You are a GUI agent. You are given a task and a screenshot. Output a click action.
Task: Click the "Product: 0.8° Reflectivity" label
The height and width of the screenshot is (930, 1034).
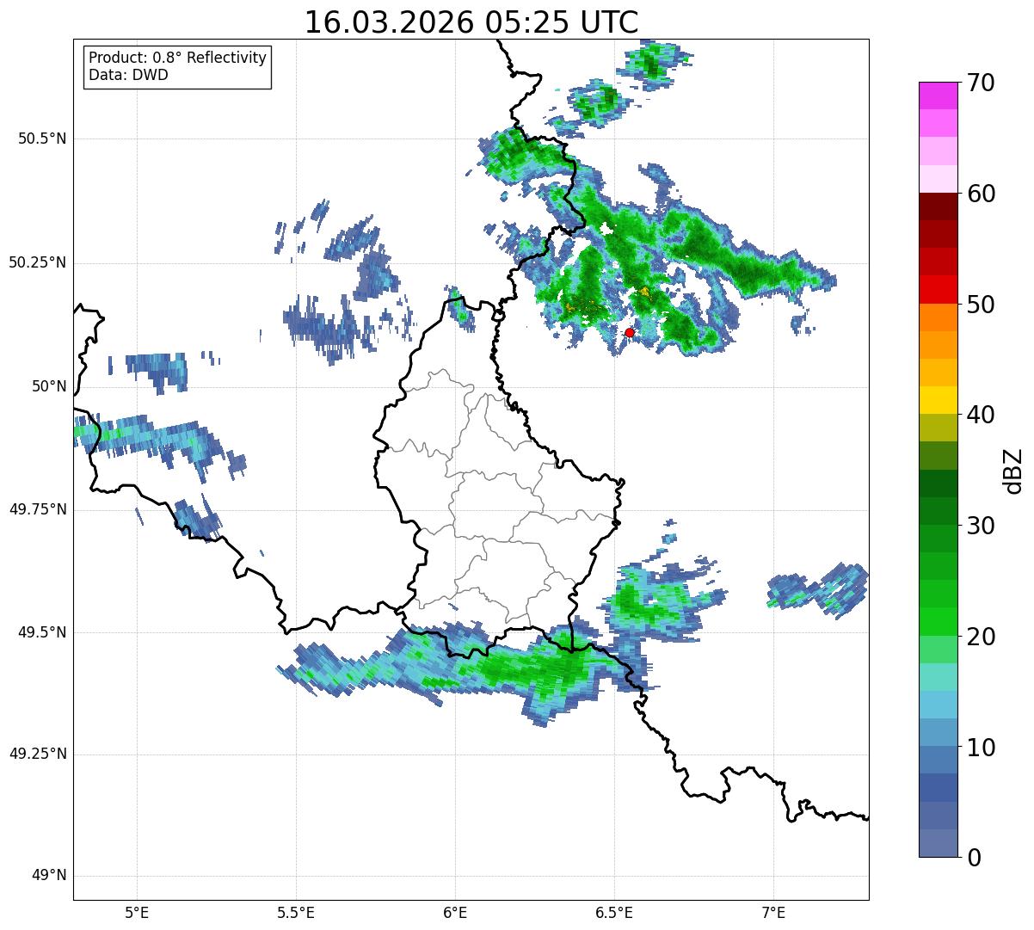pos(178,58)
